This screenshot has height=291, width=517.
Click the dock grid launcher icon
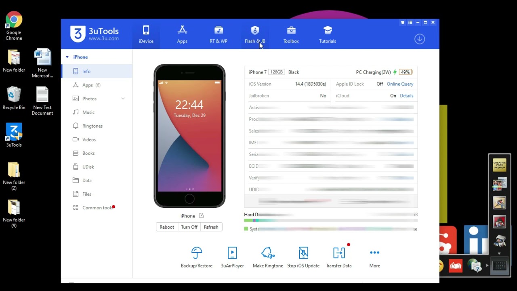(x=500, y=266)
